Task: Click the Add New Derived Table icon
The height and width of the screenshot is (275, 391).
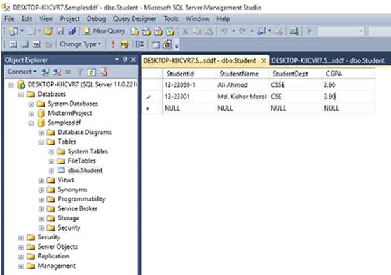Action: coord(167,44)
